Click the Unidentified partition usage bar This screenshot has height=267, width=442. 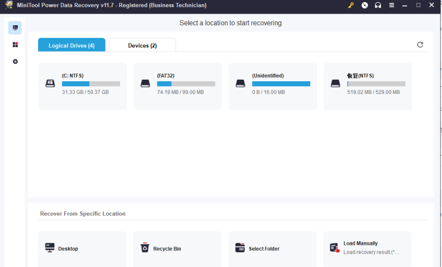click(281, 84)
